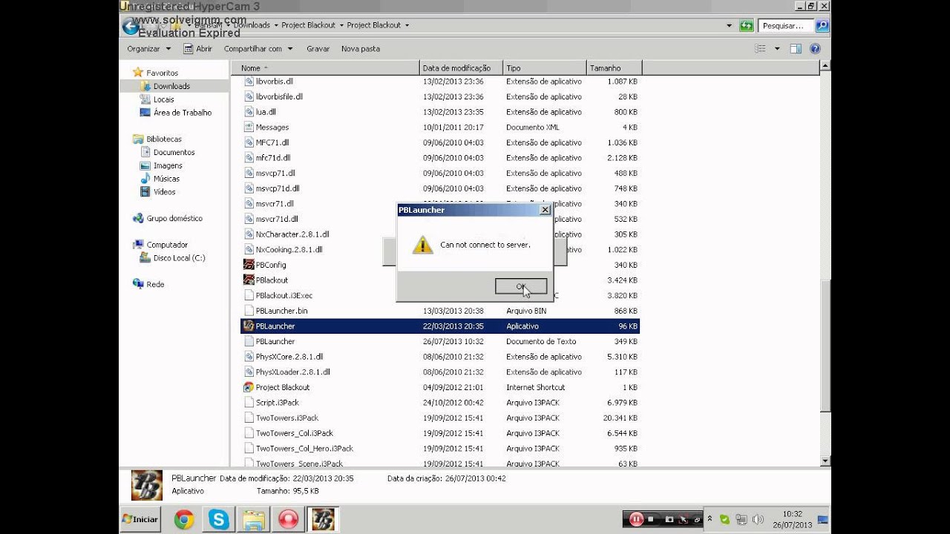Toggle the preview pane icon

coord(796,49)
